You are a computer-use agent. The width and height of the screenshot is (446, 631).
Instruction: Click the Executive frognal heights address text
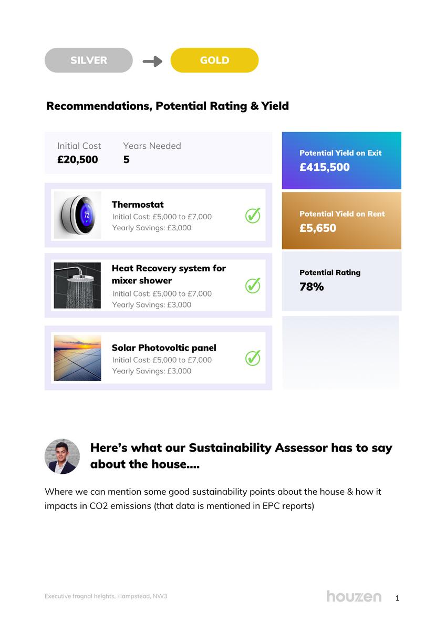[x=106, y=596]
